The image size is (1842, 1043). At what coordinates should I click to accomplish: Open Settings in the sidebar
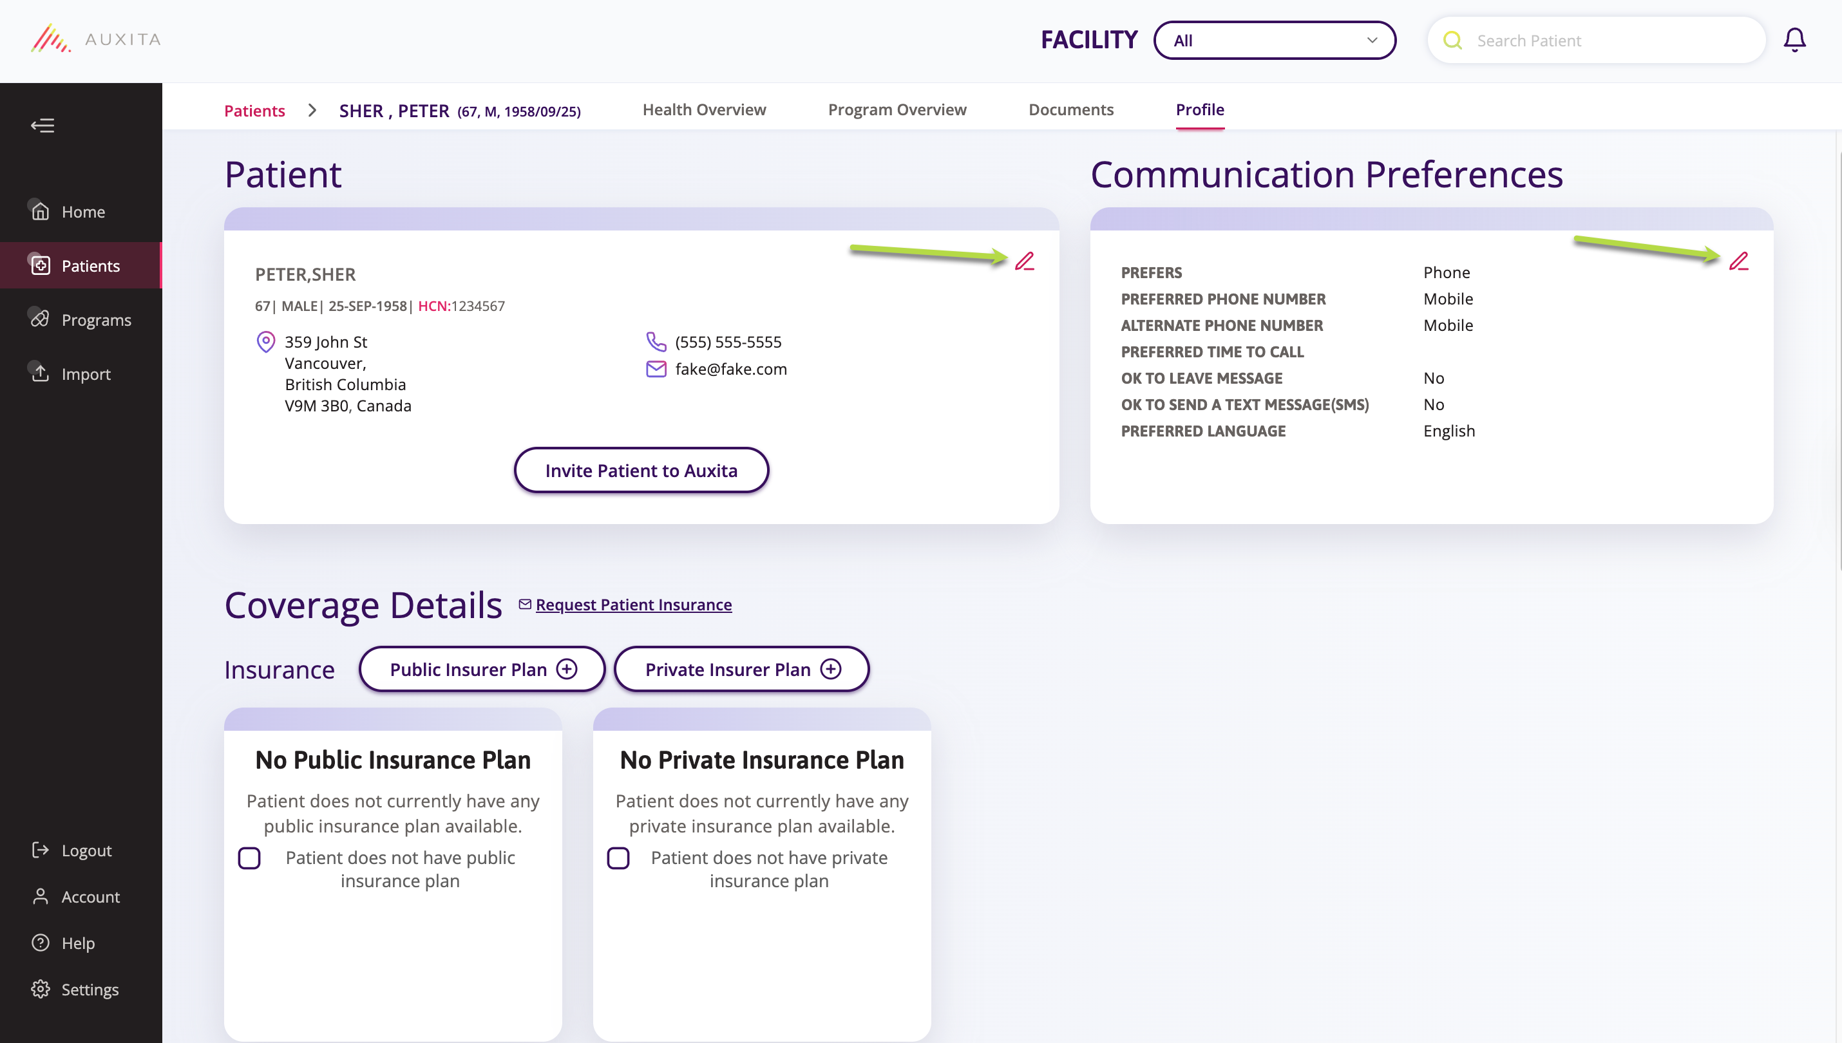click(90, 990)
